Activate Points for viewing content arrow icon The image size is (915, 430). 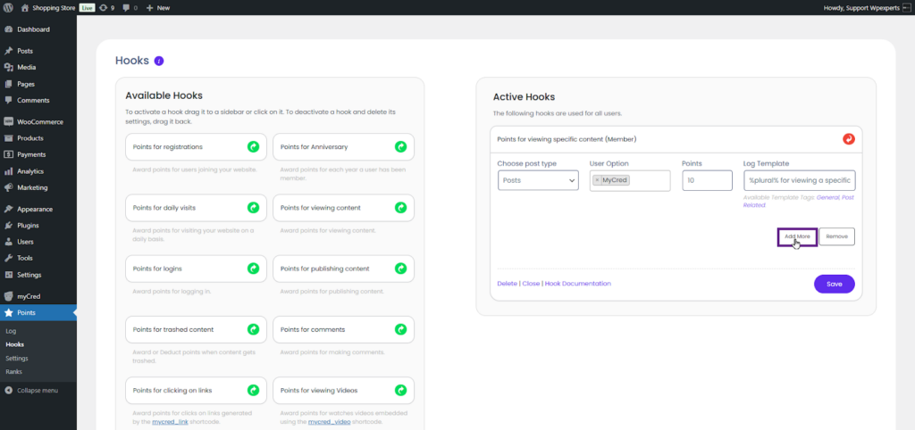pos(401,207)
